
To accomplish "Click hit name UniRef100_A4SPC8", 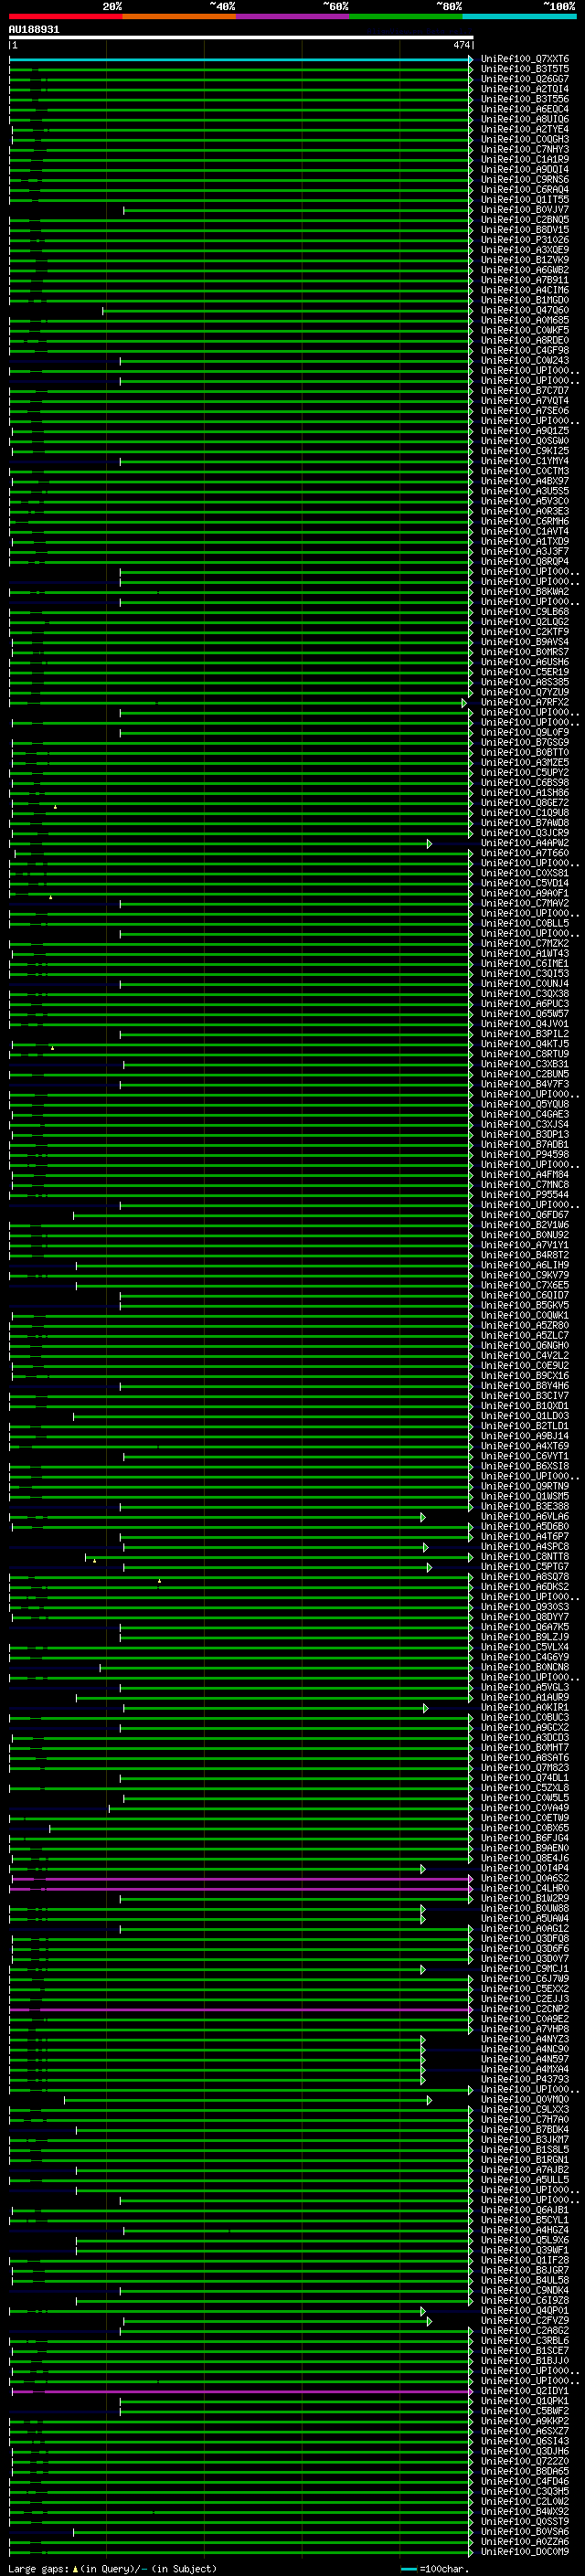I will [x=525, y=1547].
